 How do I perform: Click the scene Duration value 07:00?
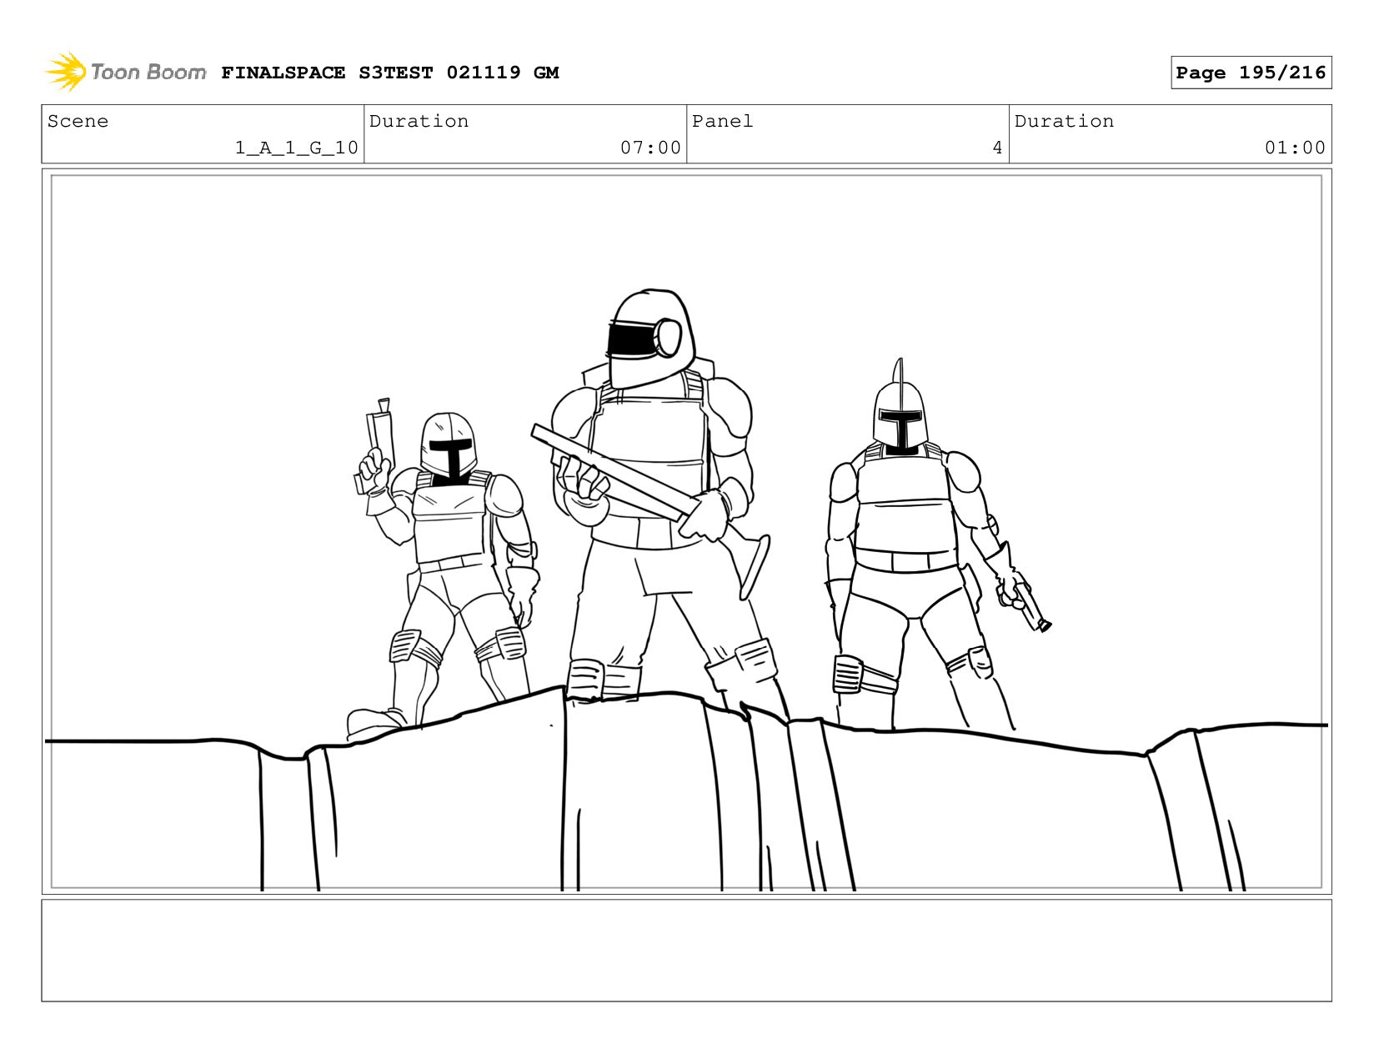tap(650, 148)
